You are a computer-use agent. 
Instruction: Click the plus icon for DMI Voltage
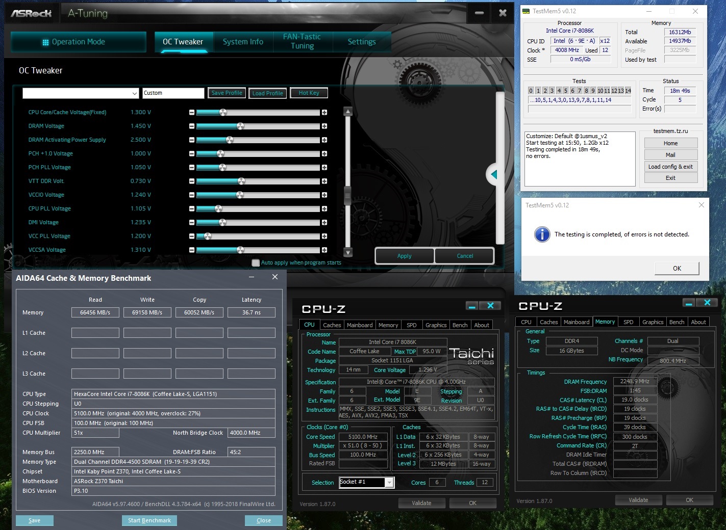(324, 222)
